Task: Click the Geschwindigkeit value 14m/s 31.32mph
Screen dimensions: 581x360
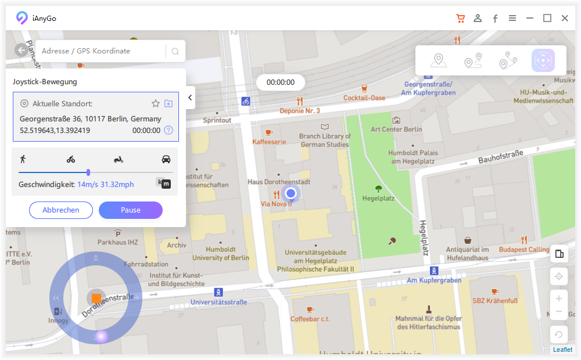Action: tap(106, 185)
